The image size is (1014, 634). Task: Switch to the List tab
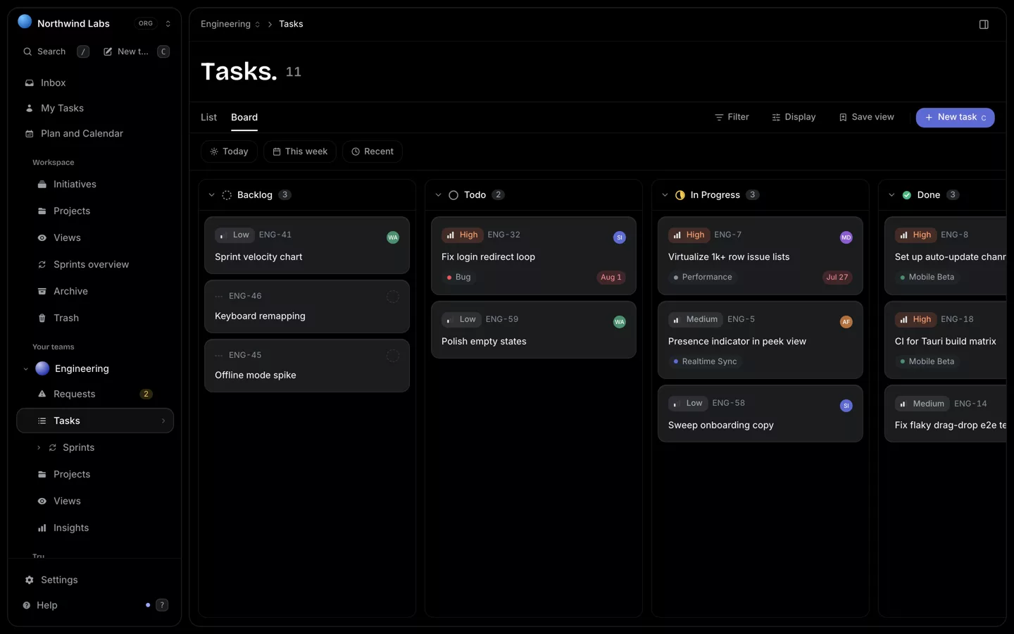(x=208, y=117)
